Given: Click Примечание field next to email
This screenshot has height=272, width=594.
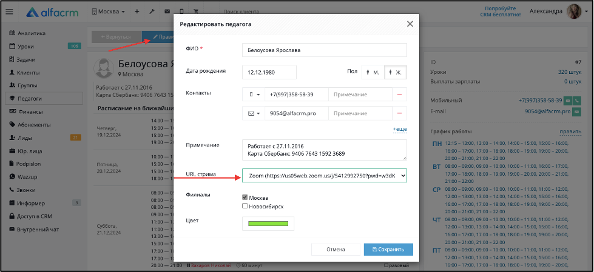Looking at the screenshot, I should click(360, 113).
